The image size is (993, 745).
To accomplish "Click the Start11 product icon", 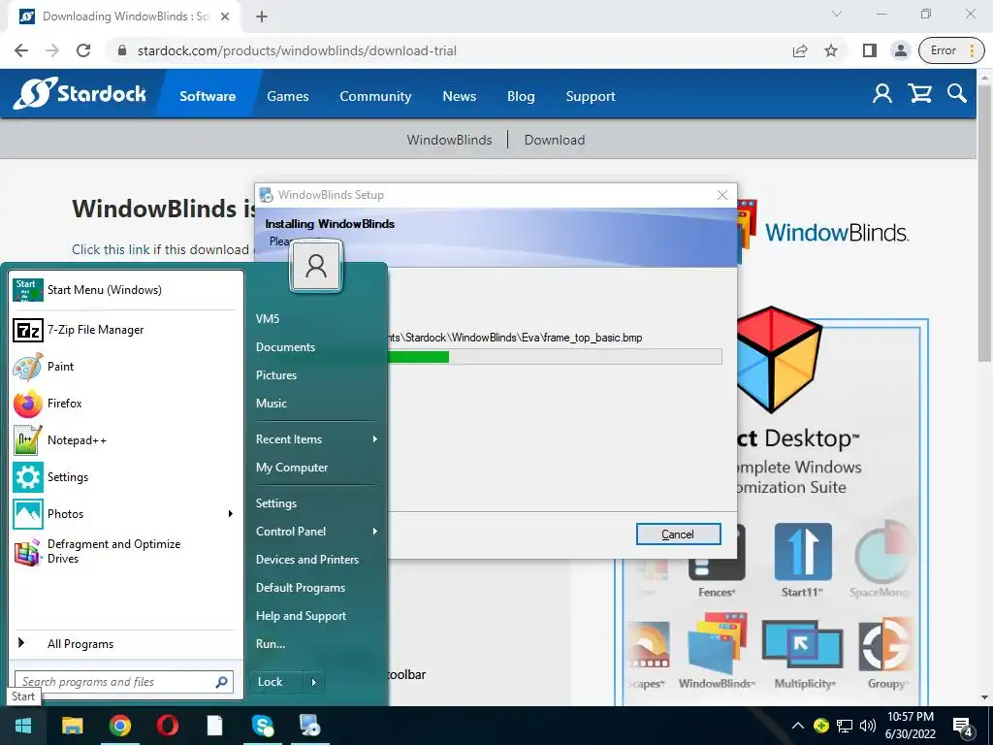I will 802,551.
